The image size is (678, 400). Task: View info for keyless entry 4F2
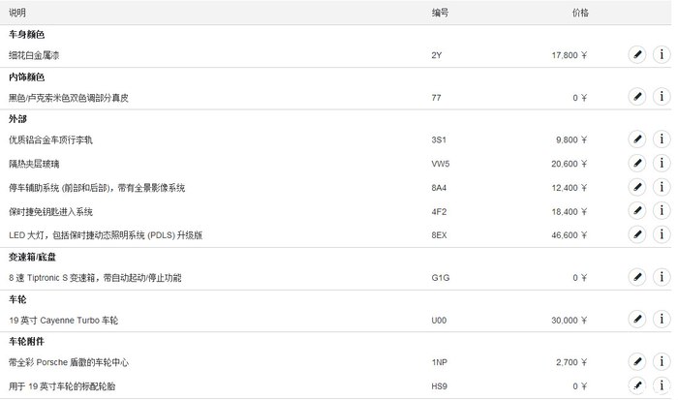662,210
